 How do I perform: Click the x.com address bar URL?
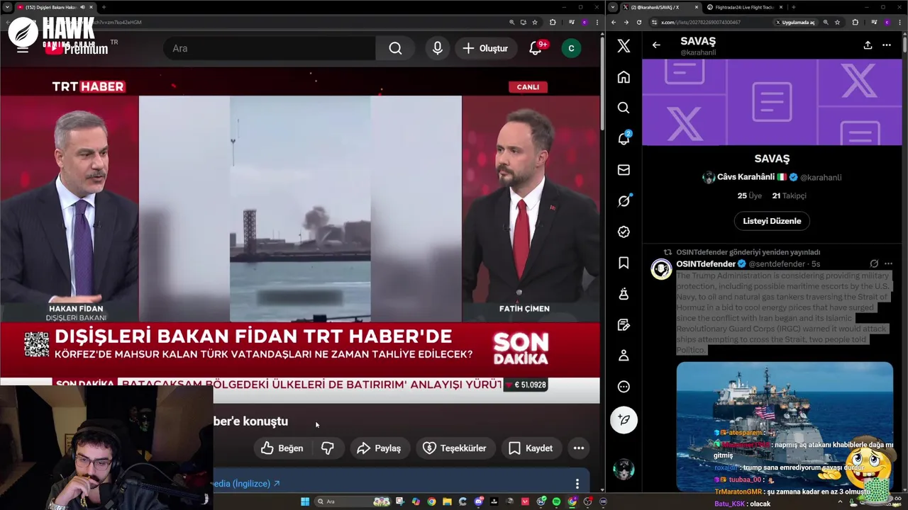click(x=701, y=22)
